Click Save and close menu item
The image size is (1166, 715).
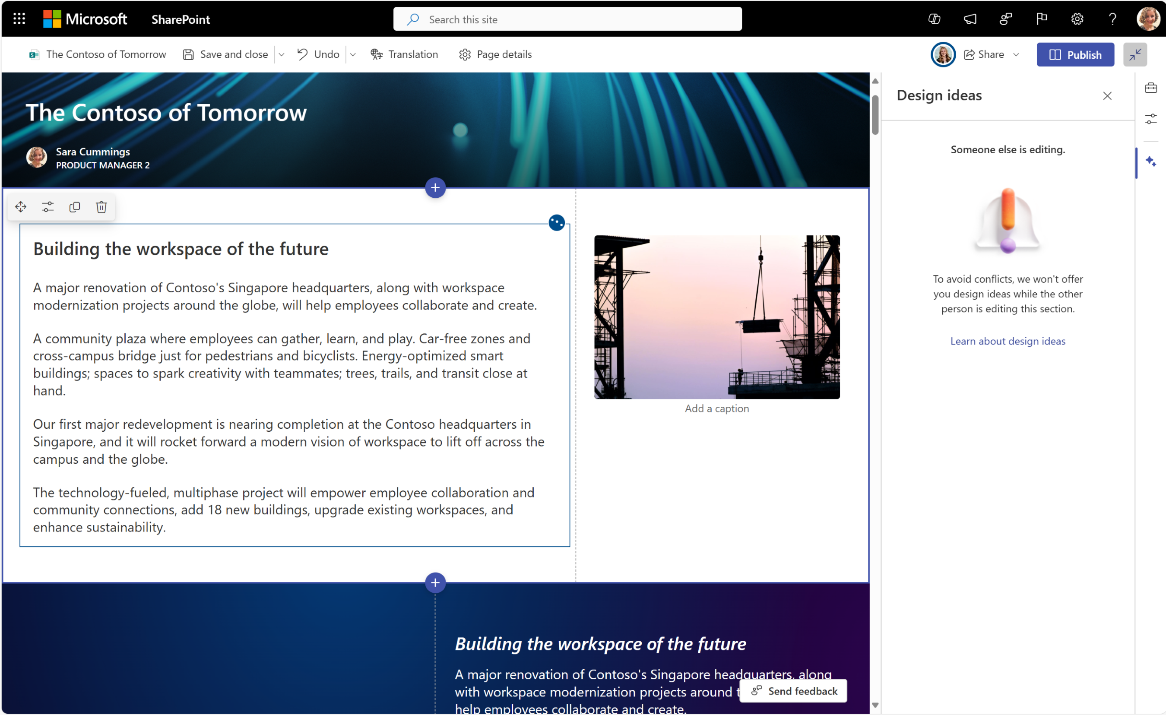pos(227,54)
